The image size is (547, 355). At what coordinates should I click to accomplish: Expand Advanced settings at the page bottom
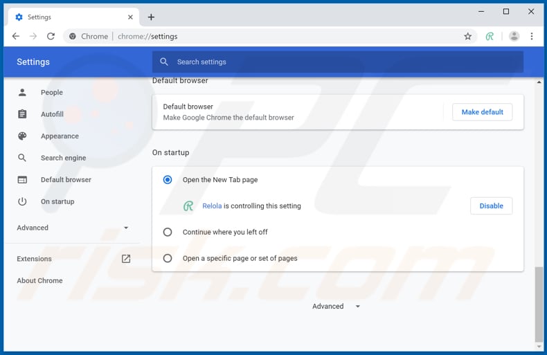[x=336, y=306]
